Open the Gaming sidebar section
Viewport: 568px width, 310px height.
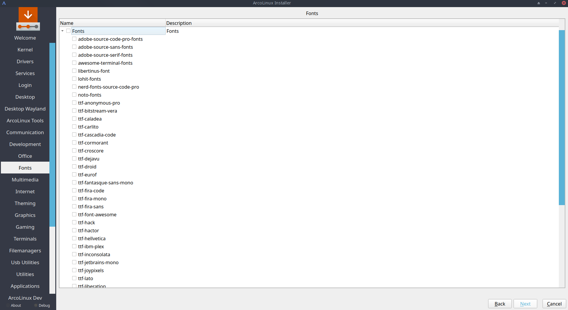[x=25, y=227]
